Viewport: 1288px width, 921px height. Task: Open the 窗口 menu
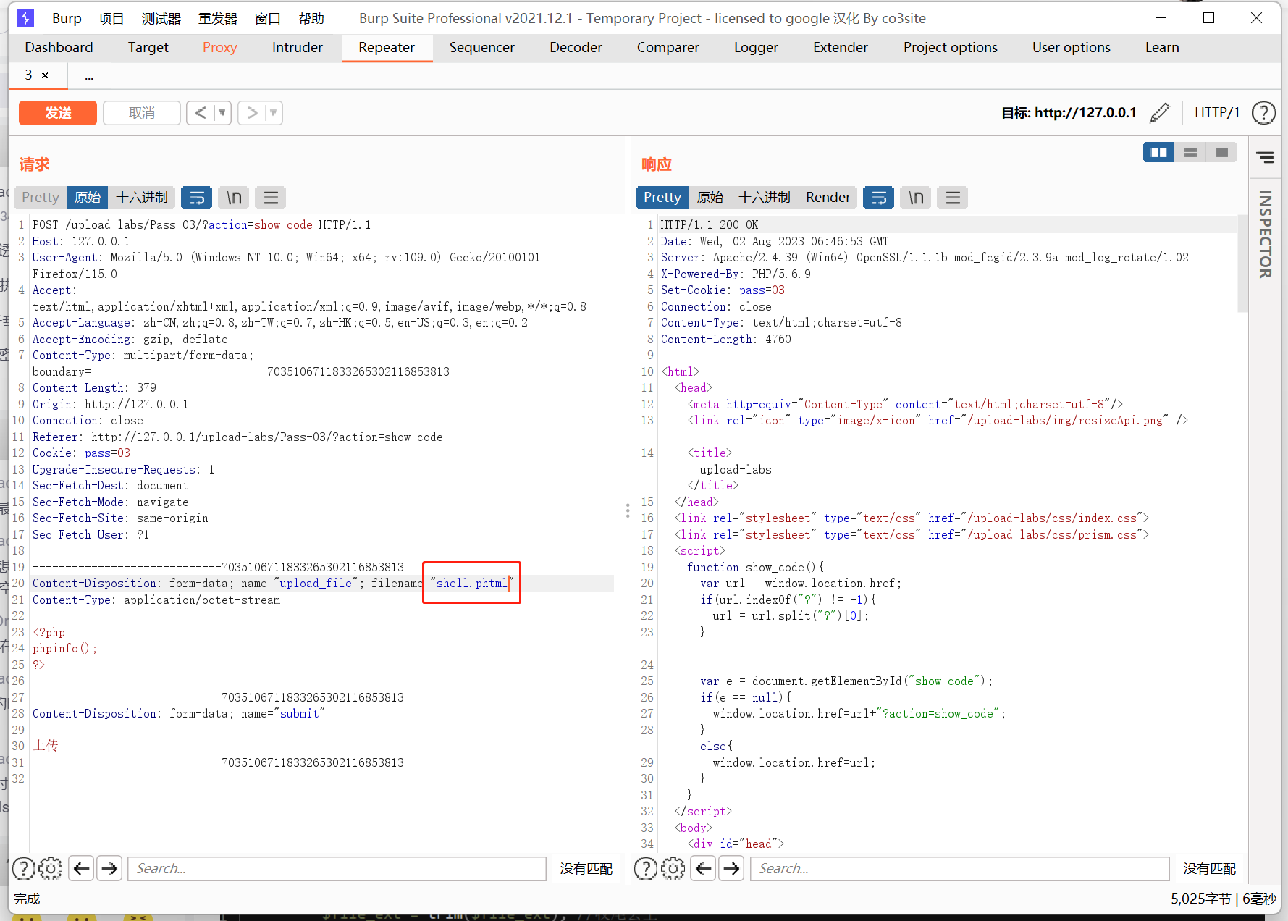point(268,18)
